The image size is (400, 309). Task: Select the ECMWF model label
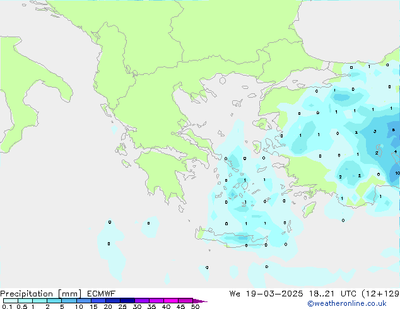click(x=102, y=294)
